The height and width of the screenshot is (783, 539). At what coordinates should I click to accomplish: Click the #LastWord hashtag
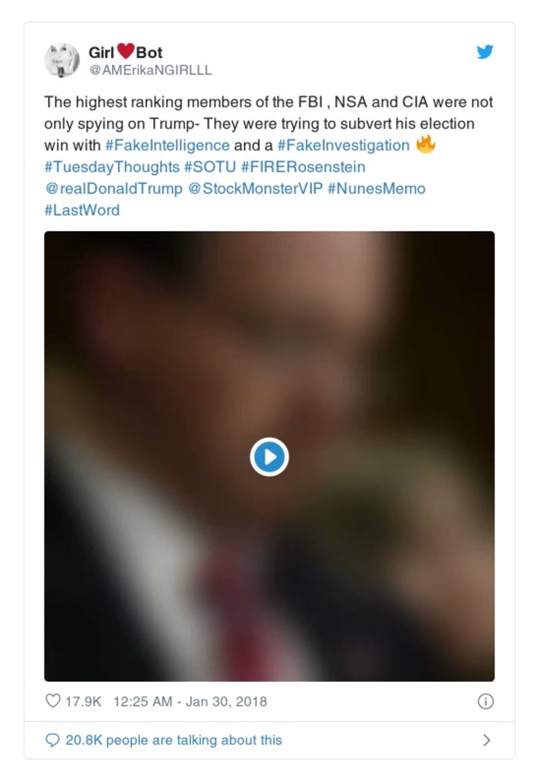pos(82,210)
